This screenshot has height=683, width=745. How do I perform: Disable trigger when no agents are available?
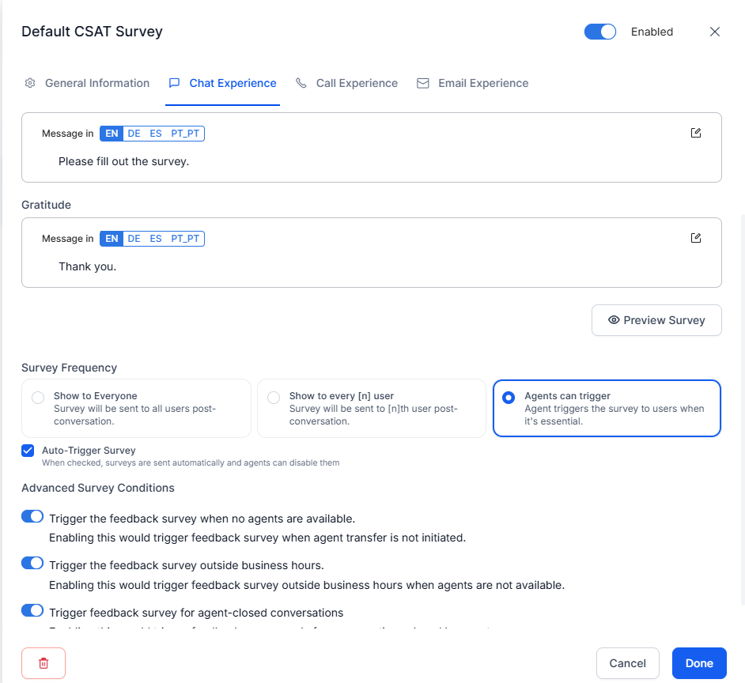coord(32,517)
